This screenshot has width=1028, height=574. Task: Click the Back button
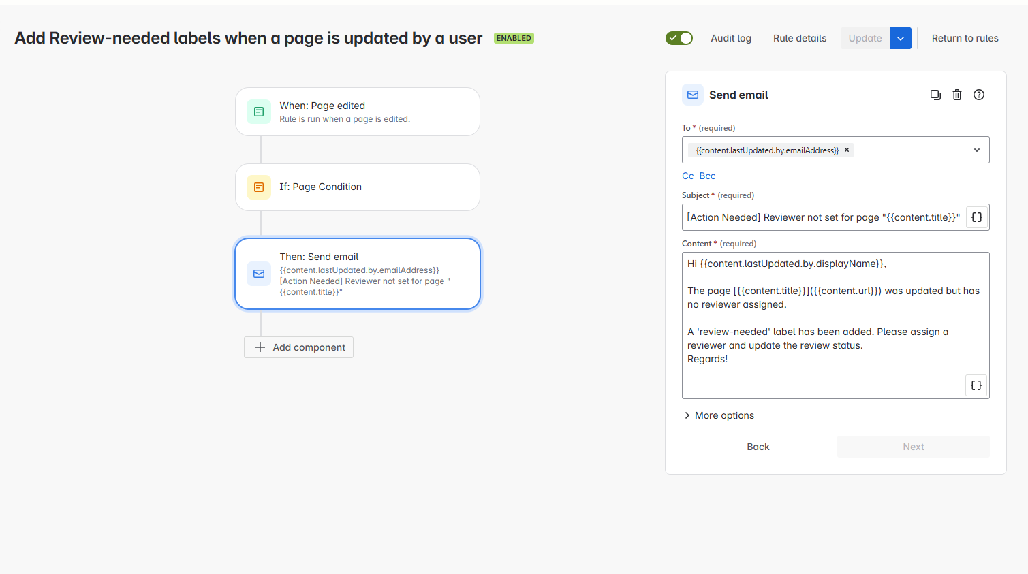click(758, 447)
